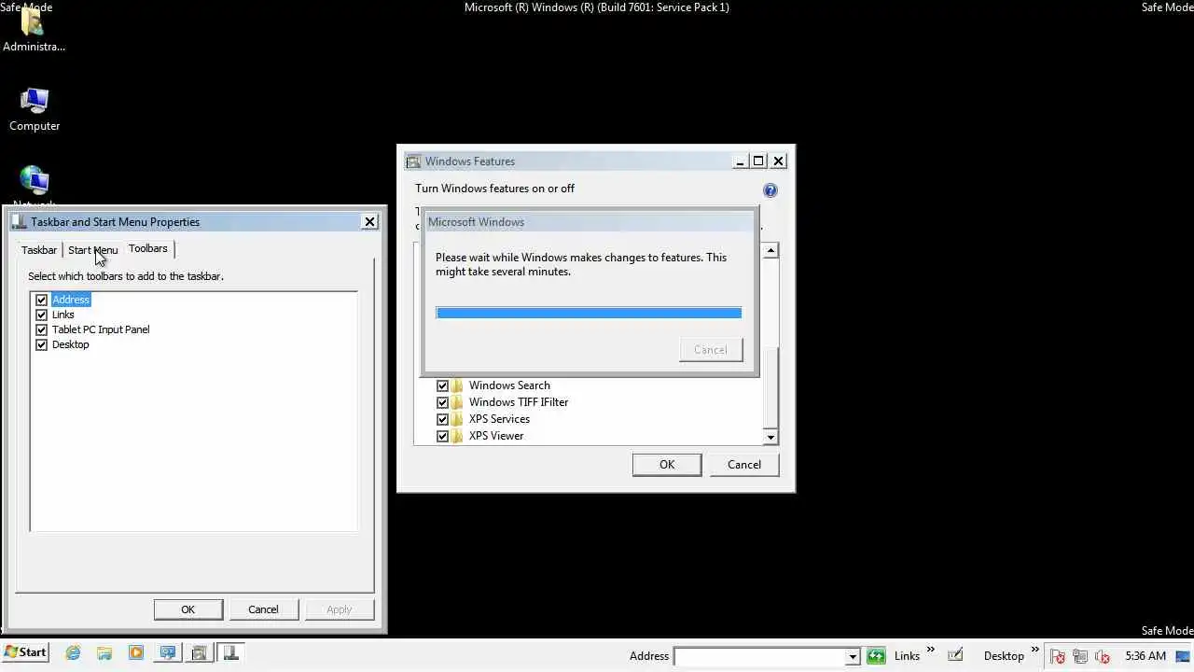Open the Address bar dropdown arrow
The width and height of the screenshot is (1194, 672).
[852, 656]
